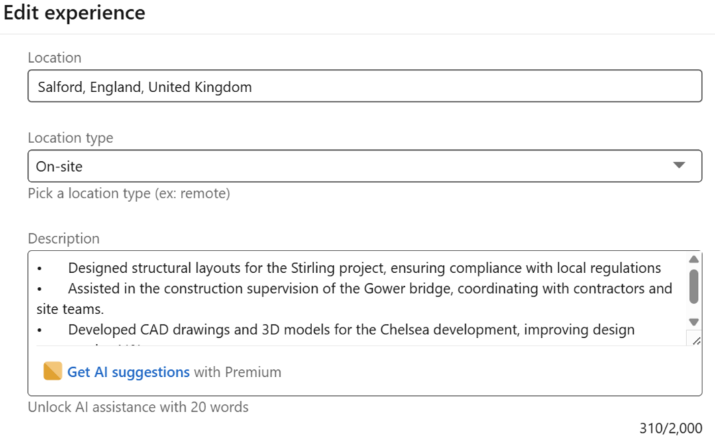715x446 pixels.
Task: Click the 310/2,000 character counter
Action: tap(670, 428)
